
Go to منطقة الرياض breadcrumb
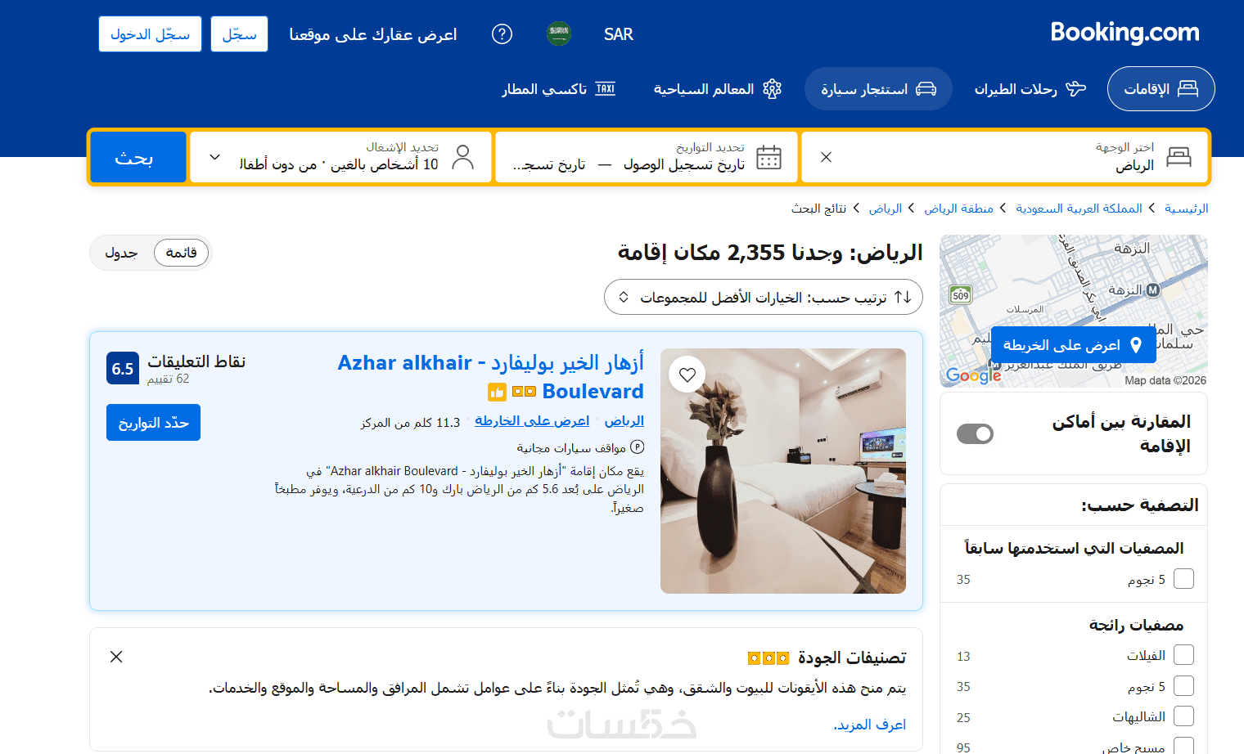point(958,209)
